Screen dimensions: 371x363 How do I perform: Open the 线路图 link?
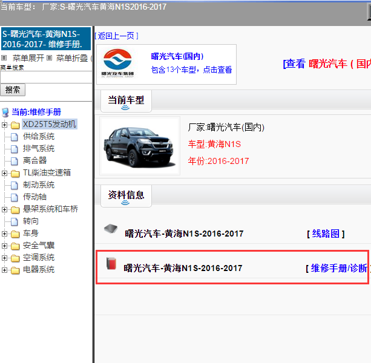click(326, 234)
